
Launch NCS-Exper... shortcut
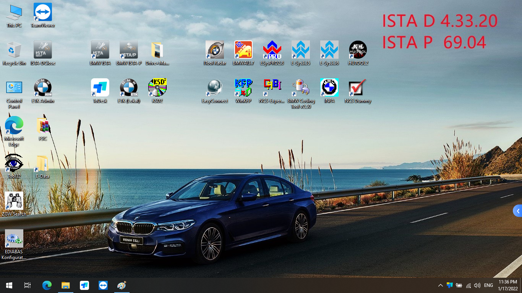pyautogui.click(x=272, y=91)
